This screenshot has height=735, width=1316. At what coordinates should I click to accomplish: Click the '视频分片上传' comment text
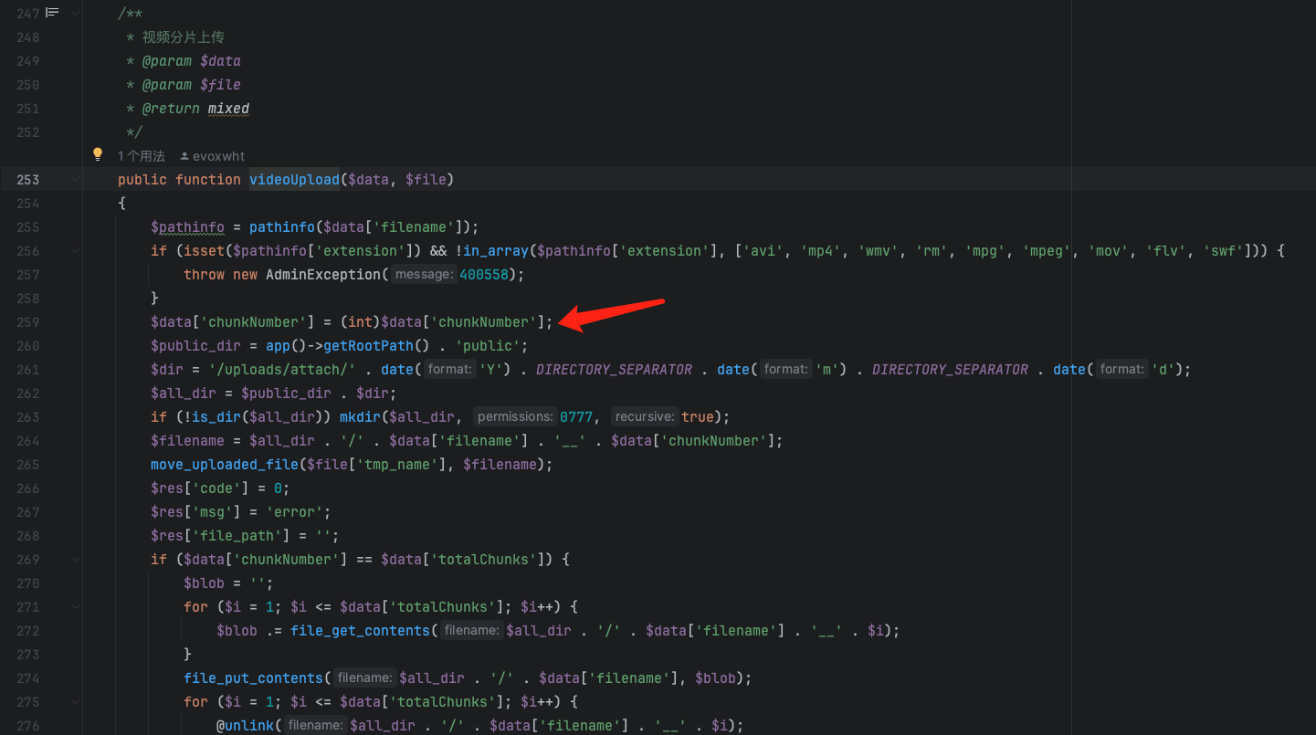click(184, 37)
